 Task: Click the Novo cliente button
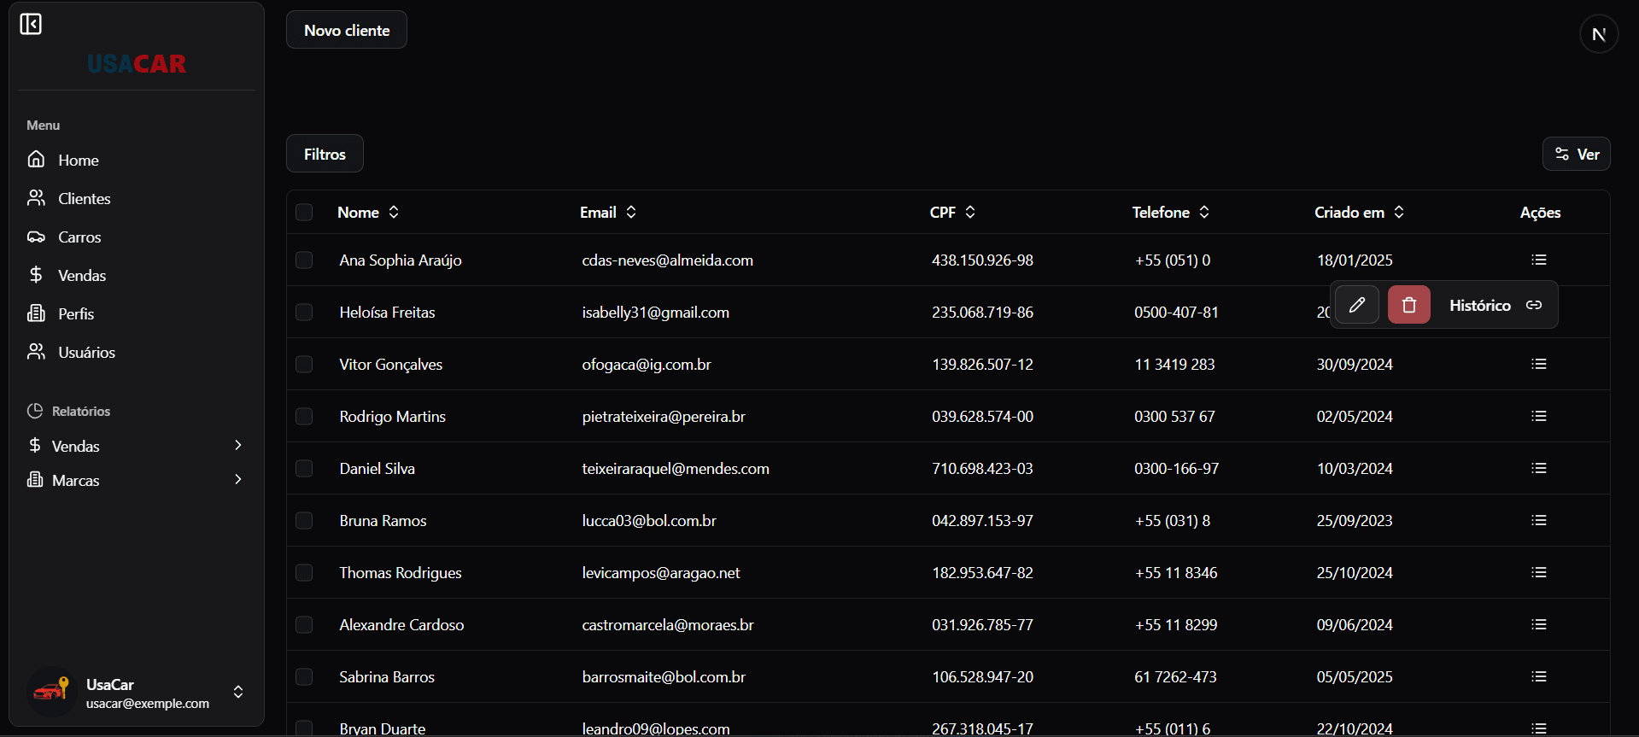pos(346,30)
